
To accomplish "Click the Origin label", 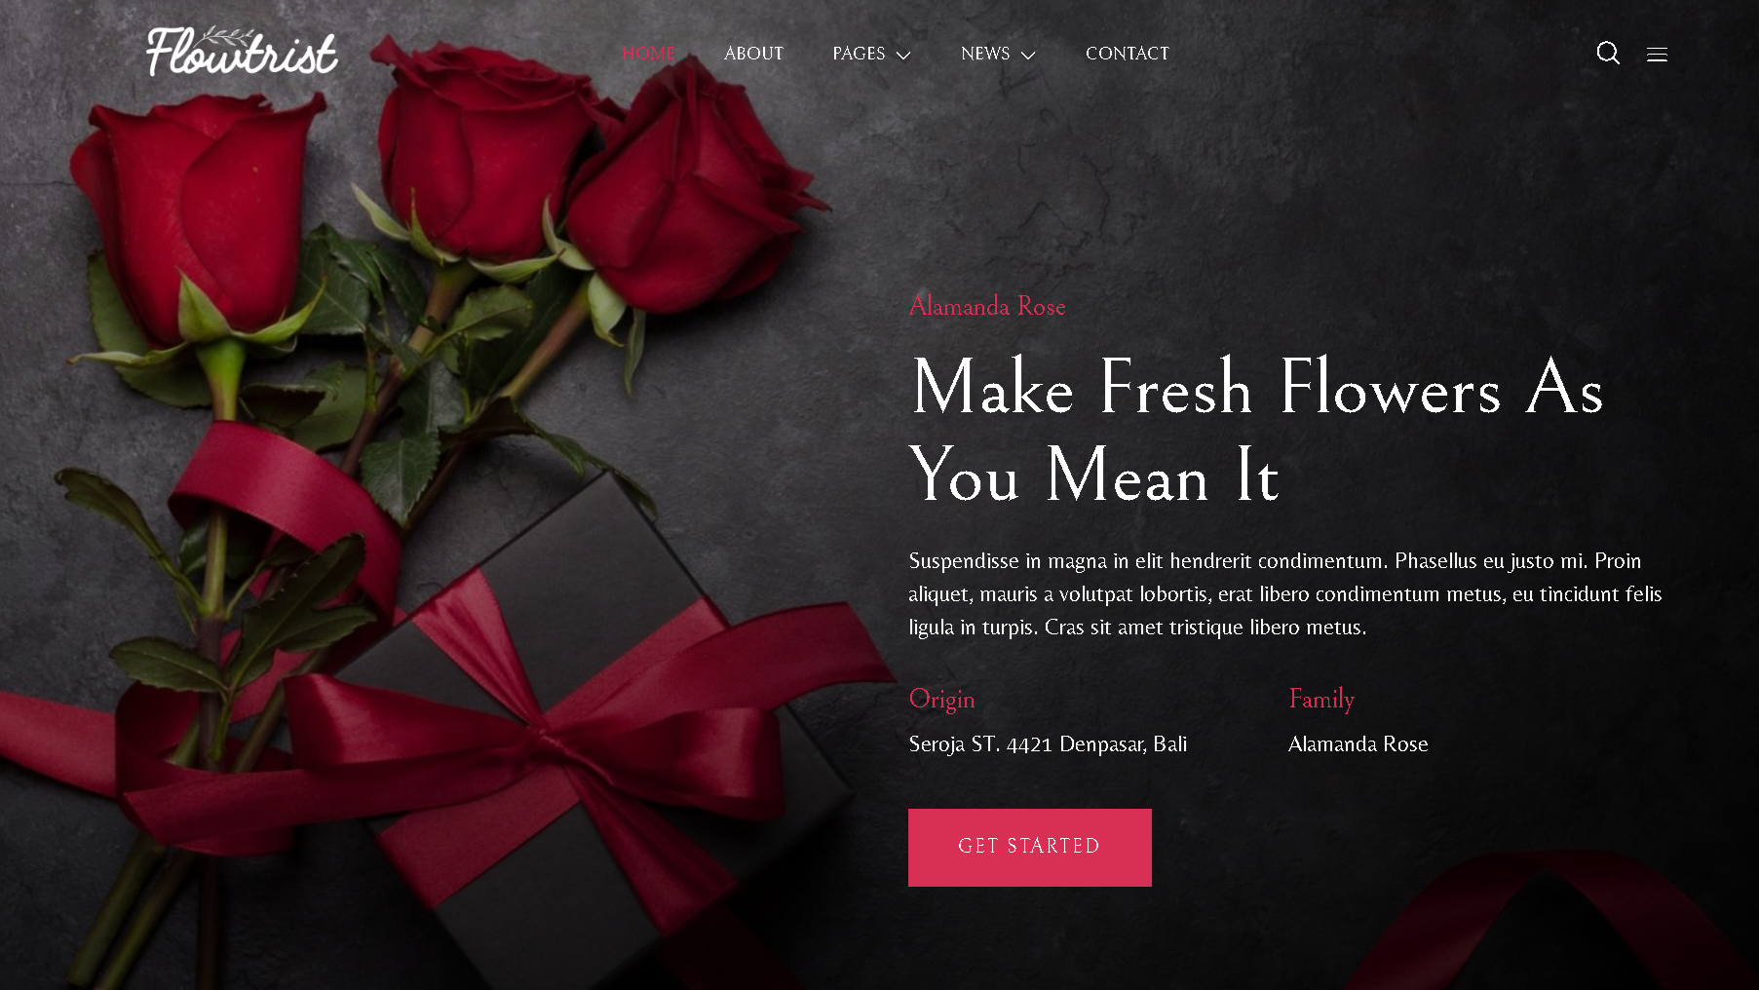I will tap(941, 700).
